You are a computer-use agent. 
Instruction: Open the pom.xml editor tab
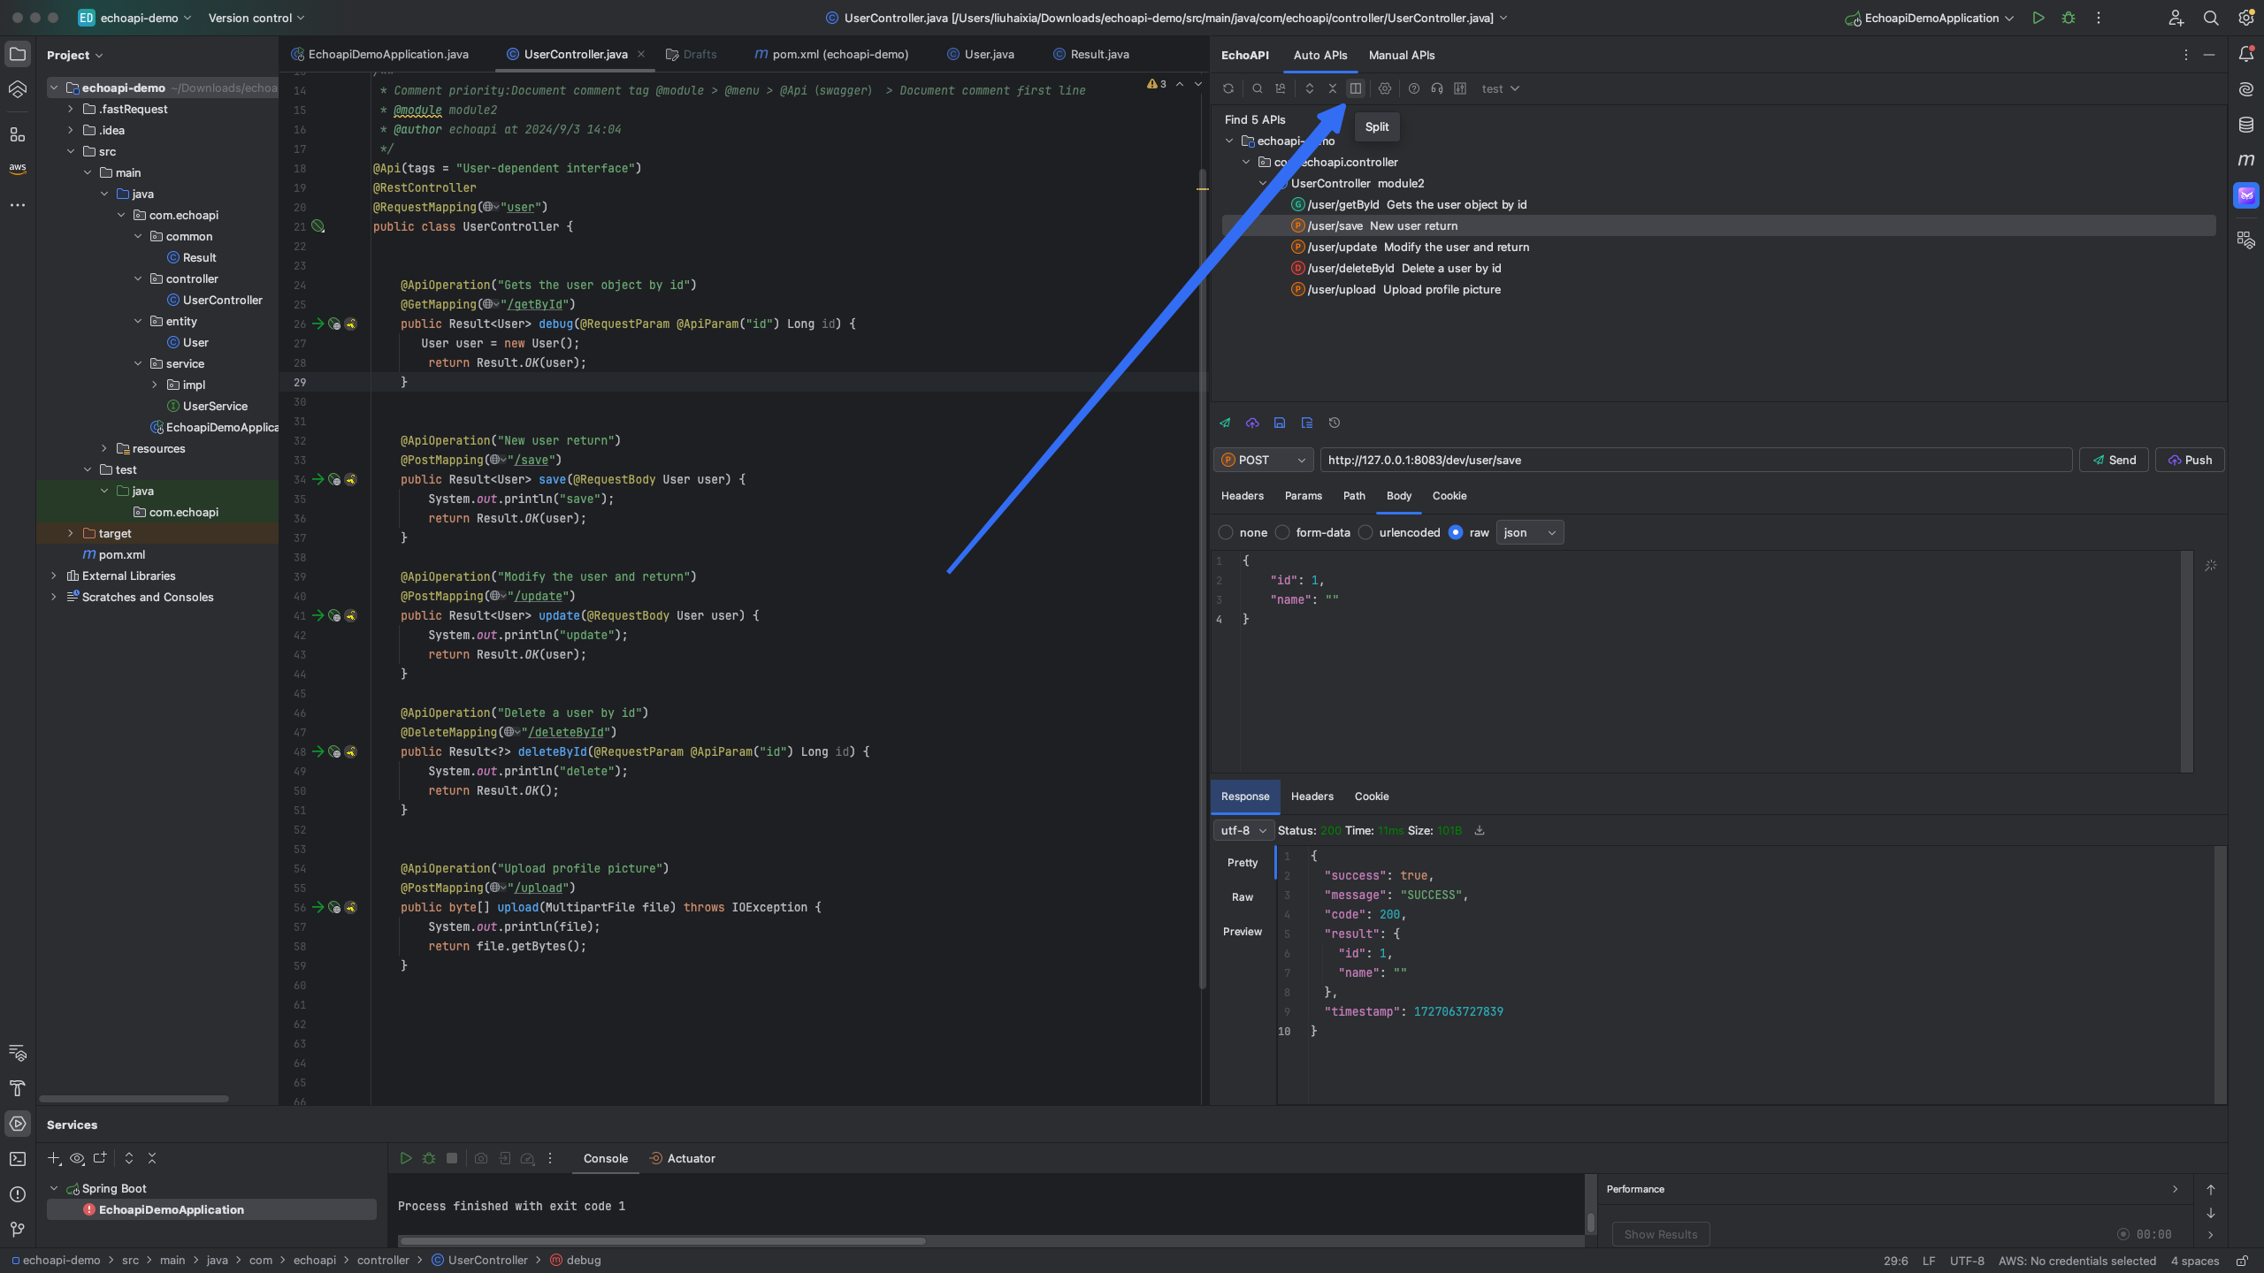[x=831, y=54]
